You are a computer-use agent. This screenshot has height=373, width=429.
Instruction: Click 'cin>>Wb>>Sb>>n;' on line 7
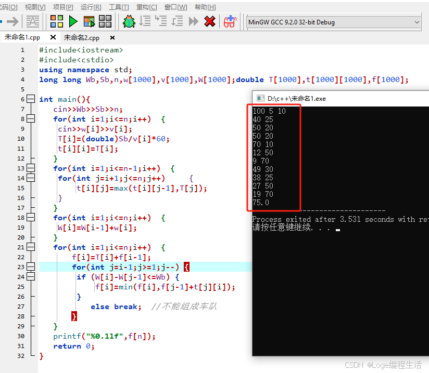point(88,109)
